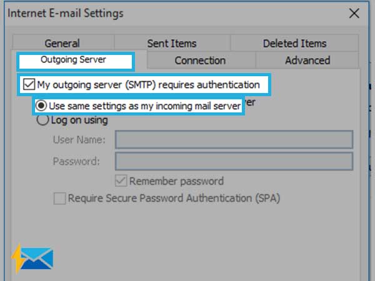Enable Require Secure Password Authentication (SPA)

pos(59,199)
